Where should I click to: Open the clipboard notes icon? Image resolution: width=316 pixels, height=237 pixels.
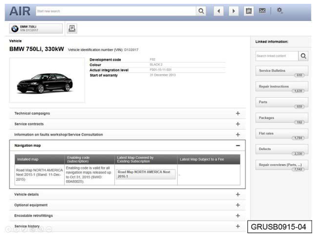(x=249, y=11)
